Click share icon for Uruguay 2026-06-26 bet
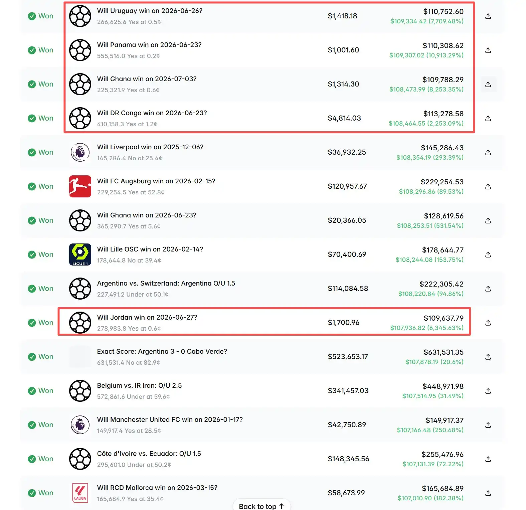Viewport: 526px width, 510px height. [x=488, y=16]
